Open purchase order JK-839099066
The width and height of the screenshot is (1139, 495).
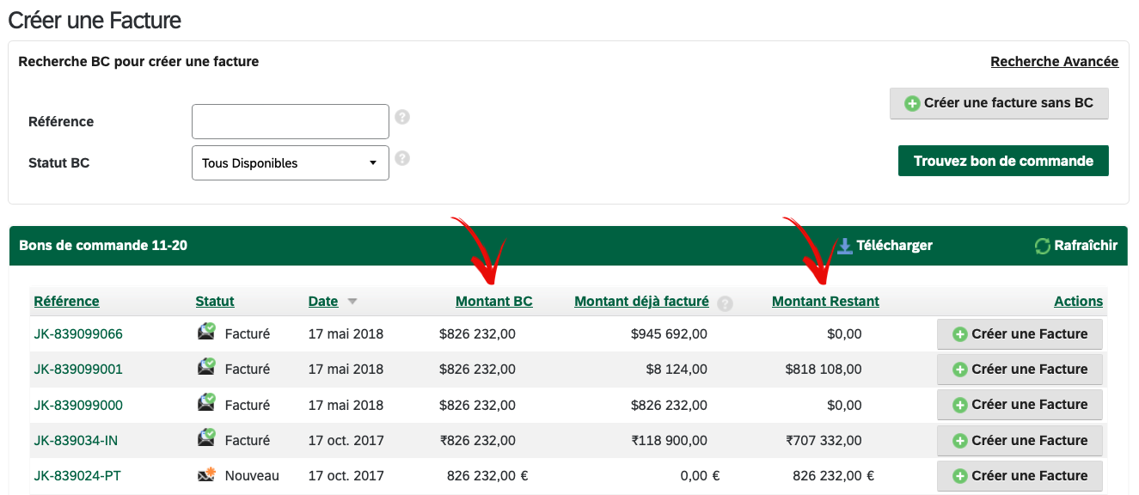(78, 333)
